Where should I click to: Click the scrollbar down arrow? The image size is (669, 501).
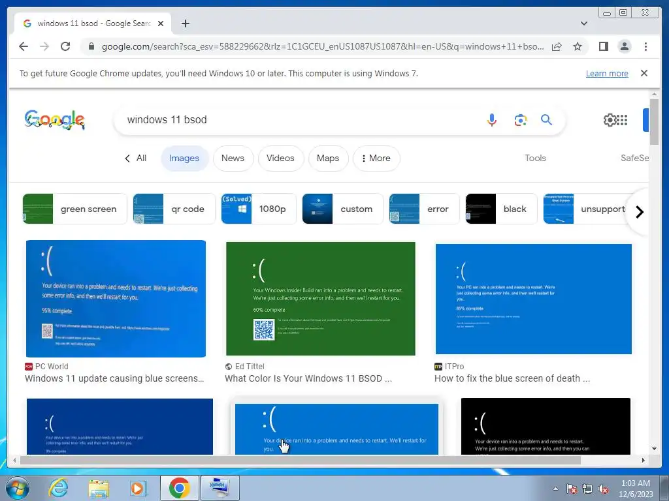click(x=654, y=449)
